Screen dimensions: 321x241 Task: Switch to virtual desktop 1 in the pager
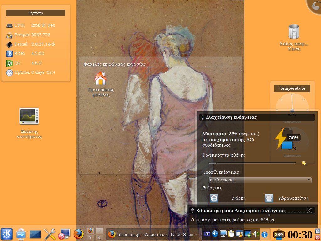tap(91, 231)
